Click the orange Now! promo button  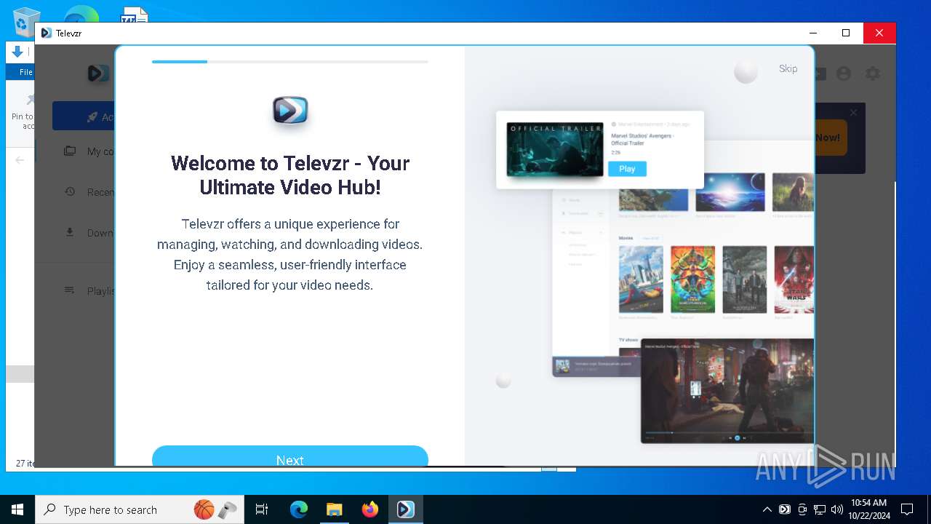(831, 138)
